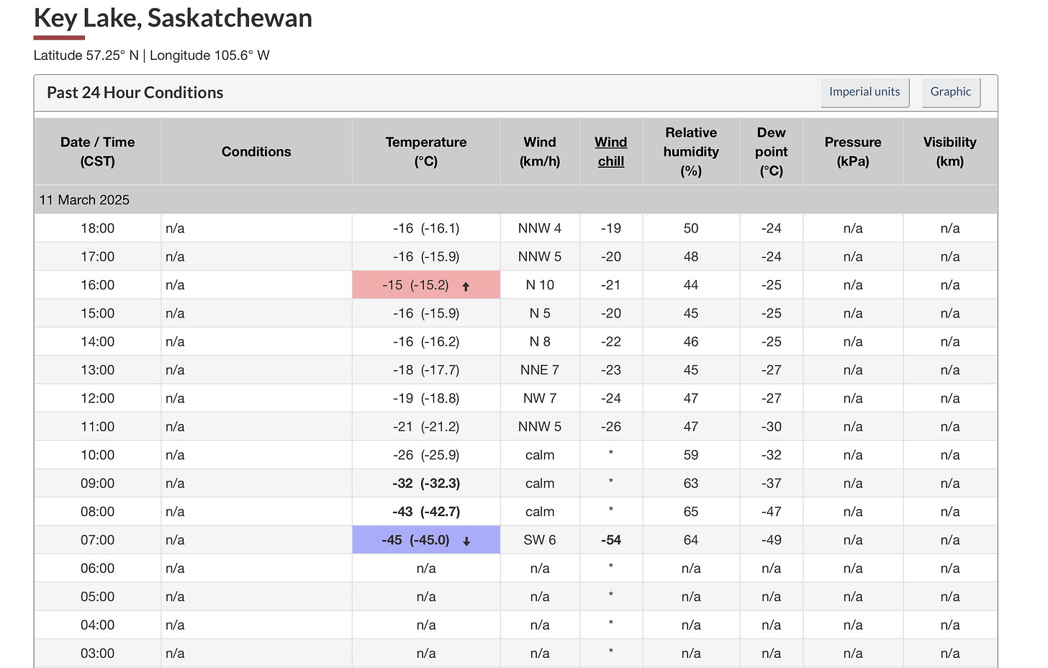This screenshot has width=1048, height=668.
Task: Click the 07:00 time cell
Action: pos(98,540)
